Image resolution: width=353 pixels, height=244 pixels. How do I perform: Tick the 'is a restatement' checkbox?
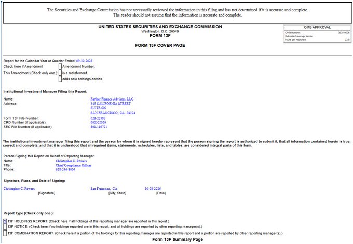click(x=60, y=73)
